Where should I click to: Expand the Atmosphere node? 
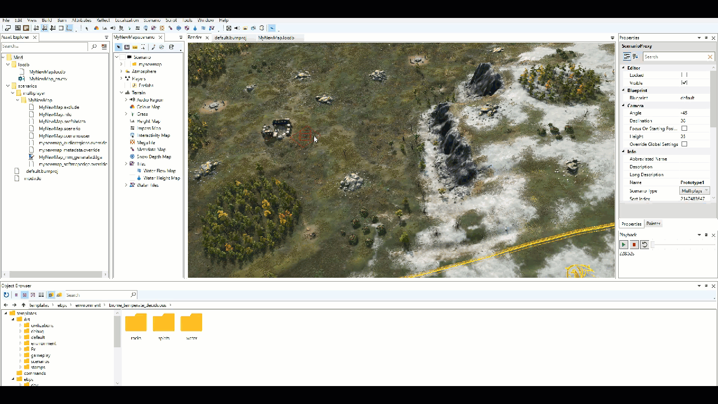pyautogui.click(x=121, y=71)
